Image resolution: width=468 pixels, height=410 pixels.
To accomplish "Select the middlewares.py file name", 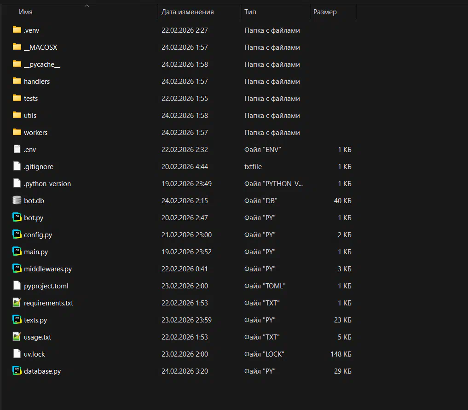I will (48, 269).
